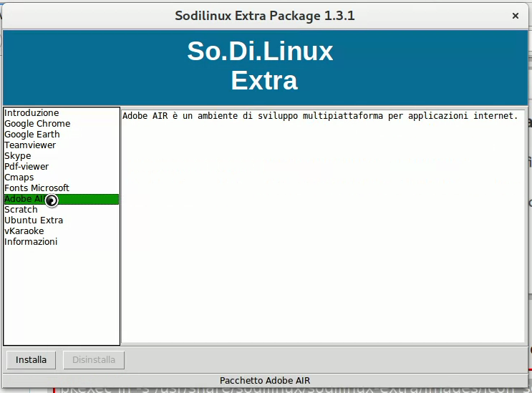Screen dimensions: 532x393
Task: Click the greyed-out Disinstalla button
Action: click(x=94, y=359)
